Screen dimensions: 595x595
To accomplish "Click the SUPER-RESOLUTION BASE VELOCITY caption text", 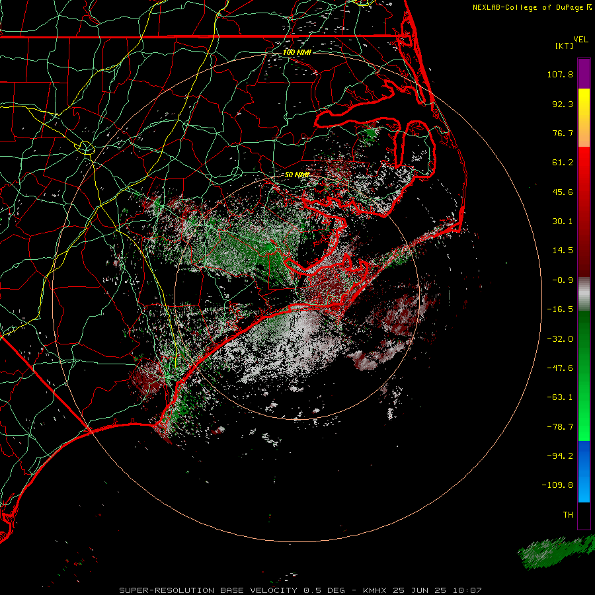I will tap(208, 590).
